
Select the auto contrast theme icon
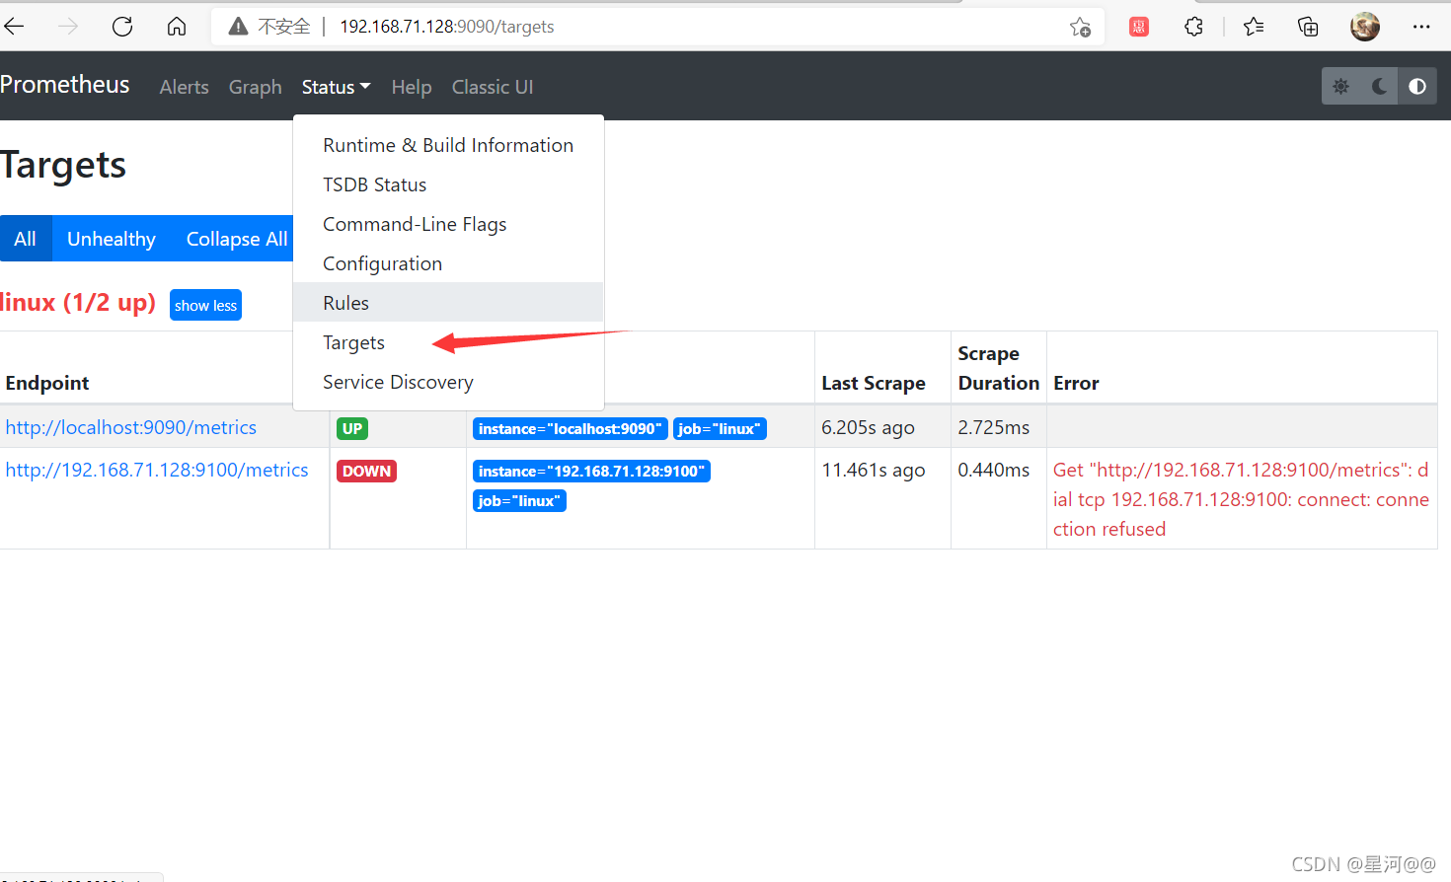click(x=1417, y=87)
